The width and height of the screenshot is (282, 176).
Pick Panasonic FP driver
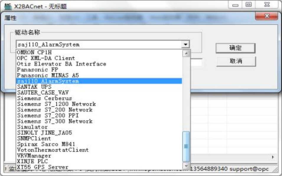pos(99,70)
